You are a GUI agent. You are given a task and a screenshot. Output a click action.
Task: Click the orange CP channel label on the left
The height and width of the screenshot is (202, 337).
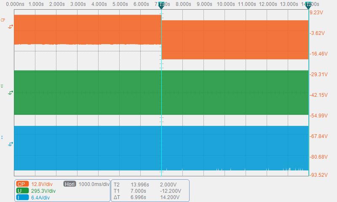click(3, 20)
